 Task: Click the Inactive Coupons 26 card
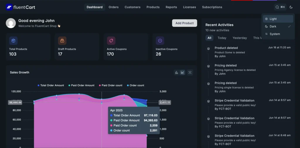(175, 47)
